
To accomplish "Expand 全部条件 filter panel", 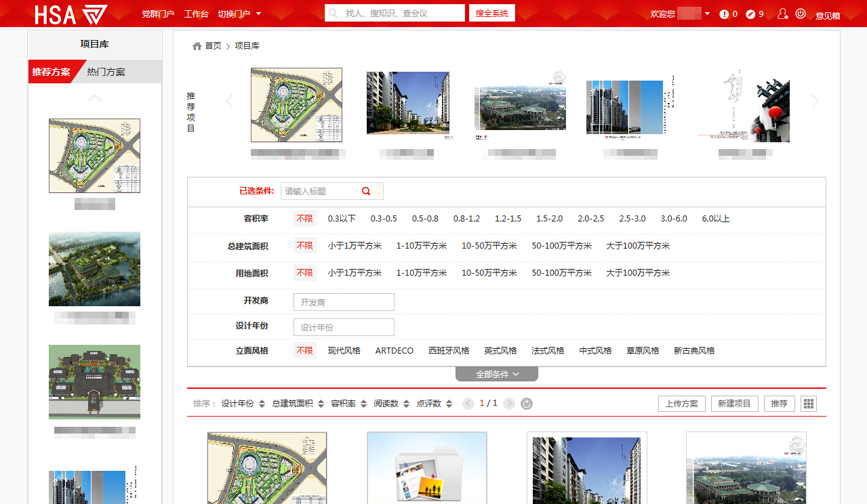I will point(497,374).
